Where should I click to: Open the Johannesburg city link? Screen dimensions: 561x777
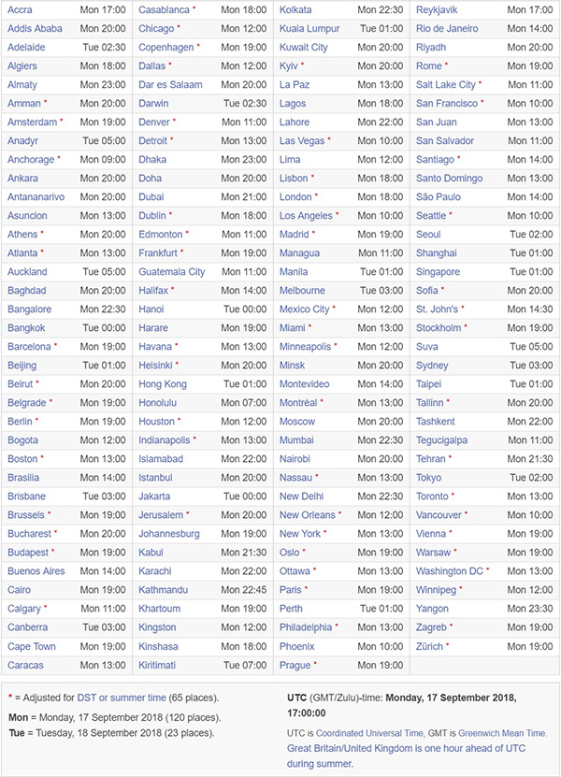169,534
